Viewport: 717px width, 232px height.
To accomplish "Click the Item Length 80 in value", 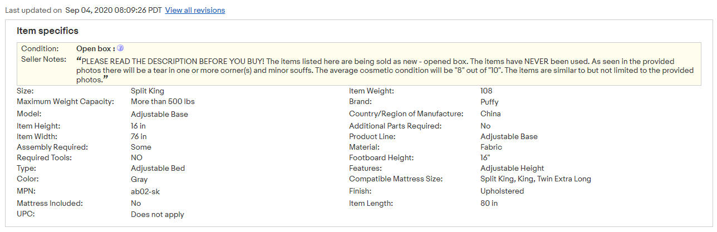I will 489,203.
